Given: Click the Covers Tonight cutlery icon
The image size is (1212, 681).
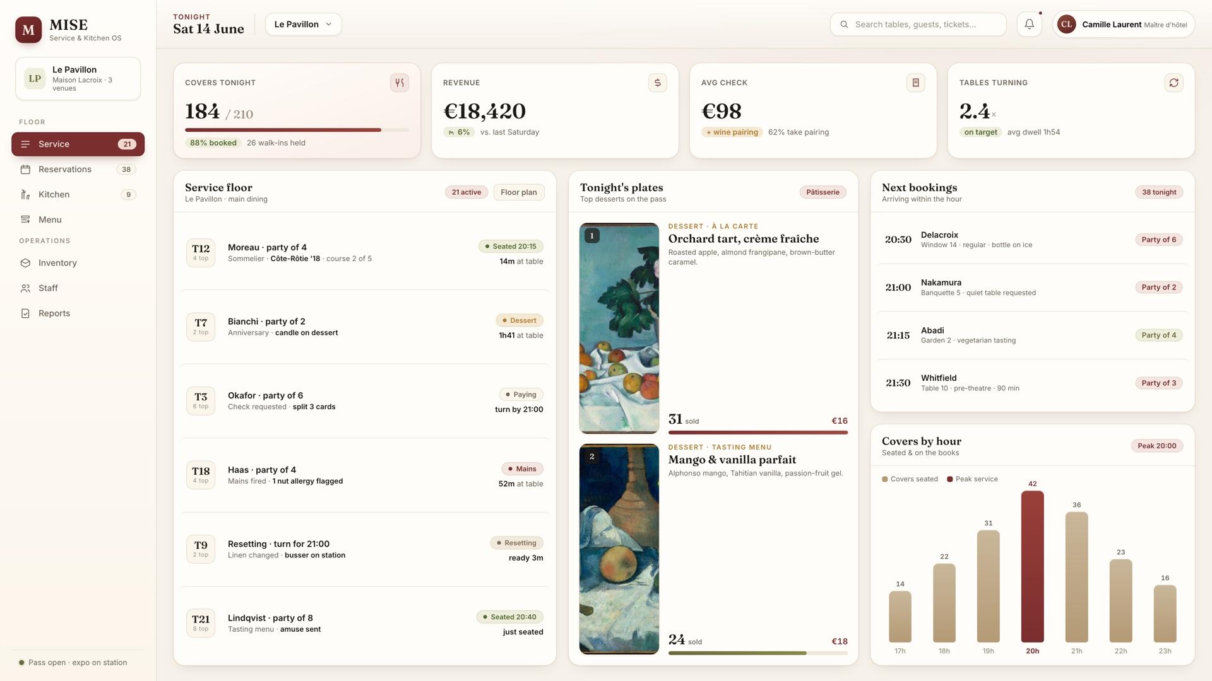Looking at the screenshot, I should (400, 83).
